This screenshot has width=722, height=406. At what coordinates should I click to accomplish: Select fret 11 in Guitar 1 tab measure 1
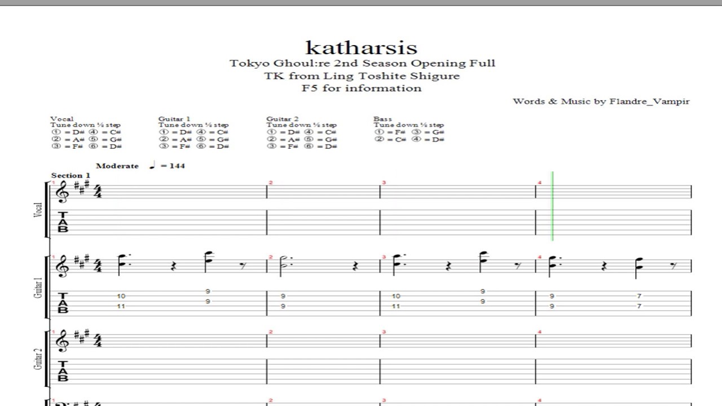coord(121,306)
